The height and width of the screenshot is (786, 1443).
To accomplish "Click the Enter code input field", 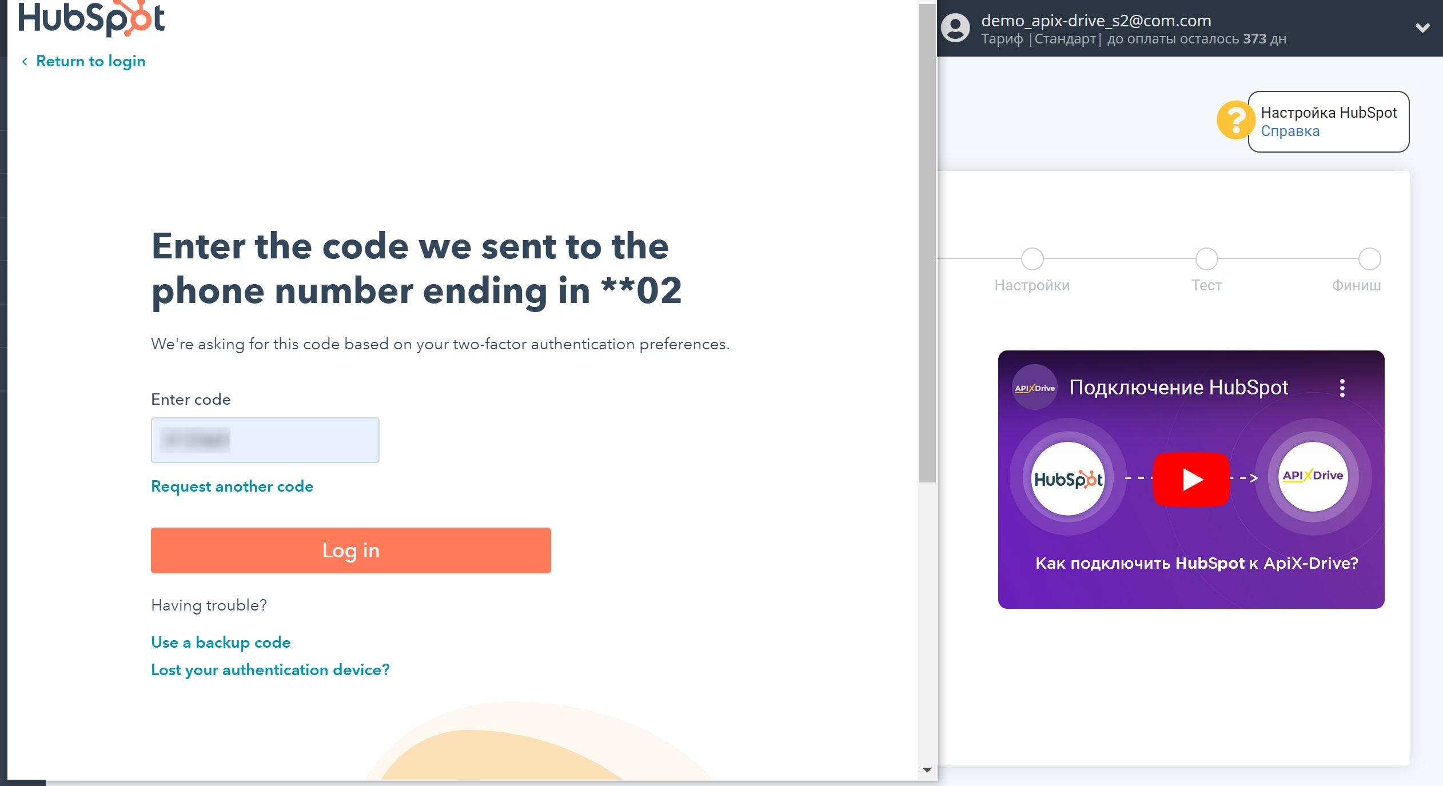I will coord(265,440).
